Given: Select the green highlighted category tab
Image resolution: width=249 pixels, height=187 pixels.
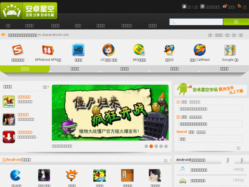Looking at the screenshot, I should click(25, 69).
